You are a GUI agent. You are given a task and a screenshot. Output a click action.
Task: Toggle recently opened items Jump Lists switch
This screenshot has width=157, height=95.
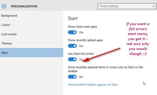(72, 77)
